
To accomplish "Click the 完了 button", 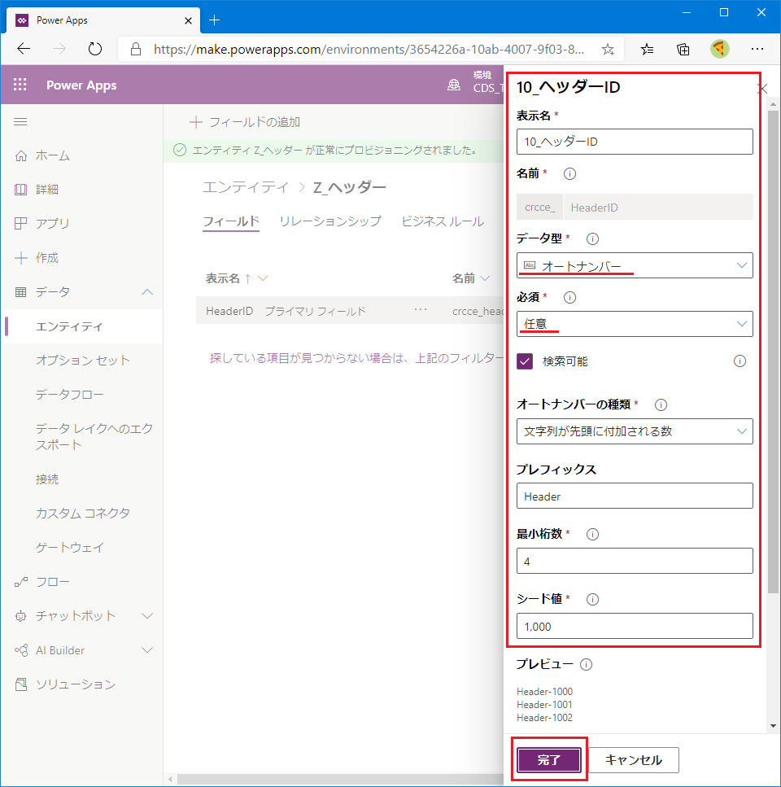I will 549,760.
